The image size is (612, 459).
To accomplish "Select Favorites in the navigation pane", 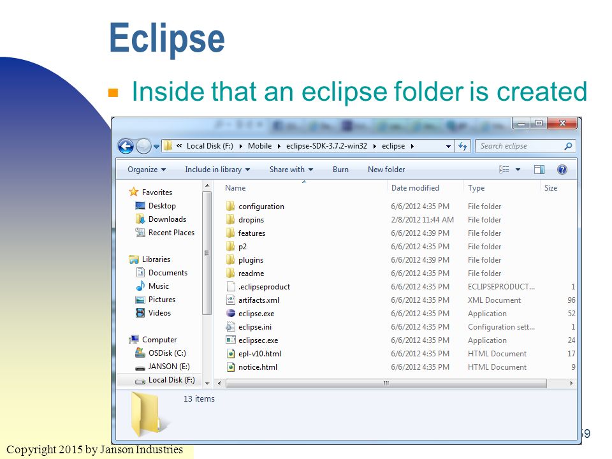I will [x=157, y=192].
